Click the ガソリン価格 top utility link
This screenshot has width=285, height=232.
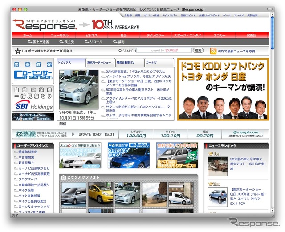151,16
